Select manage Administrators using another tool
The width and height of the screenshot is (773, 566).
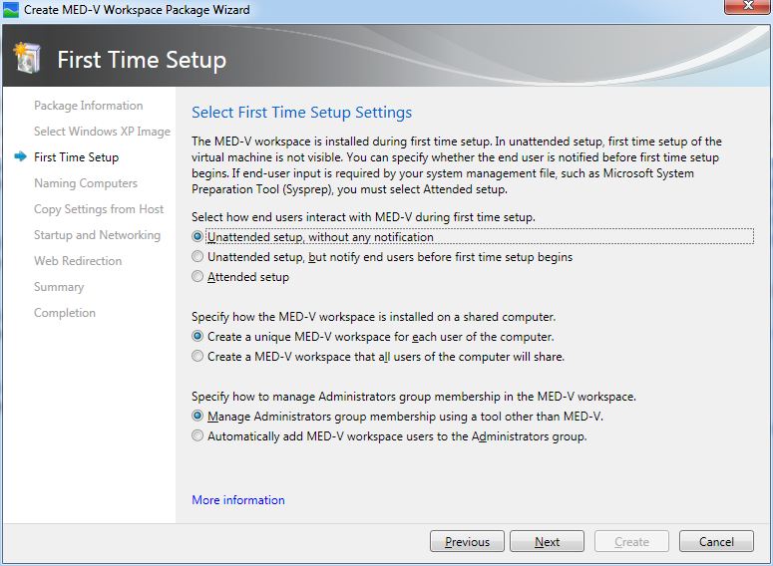(x=197, y=416)
